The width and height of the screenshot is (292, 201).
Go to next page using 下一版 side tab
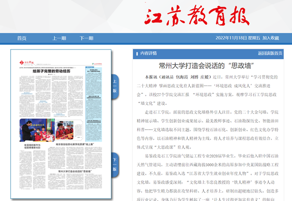(114, 166)
